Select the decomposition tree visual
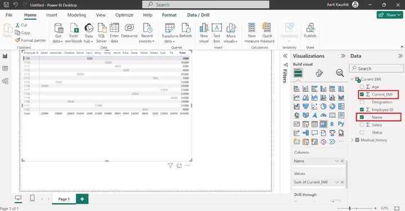405x211 pixels. [x=305, y=133]
